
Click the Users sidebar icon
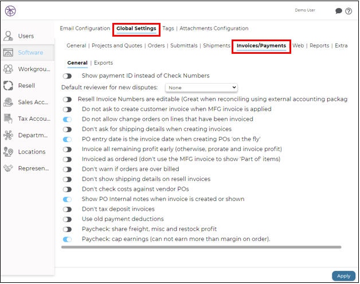pos(8,36)
